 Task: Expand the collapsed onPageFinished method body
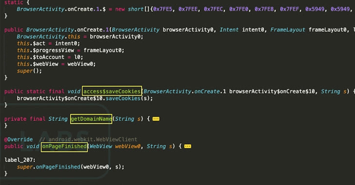pos(187,147)
